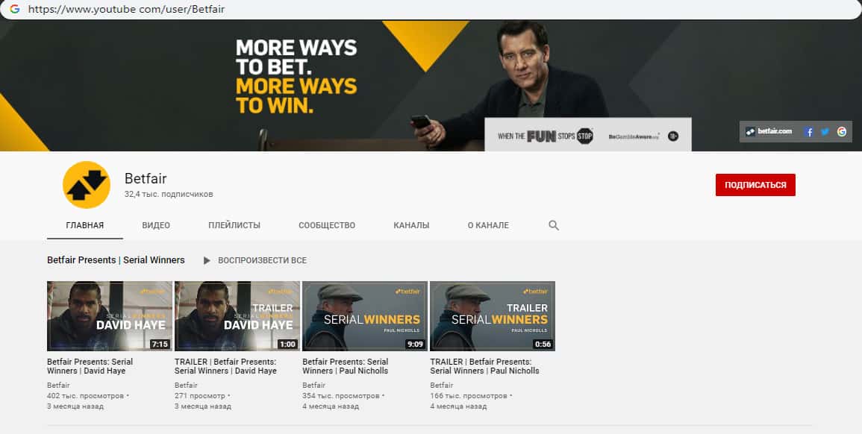Click the Betfair channel name heading
The image size is (862, 434).
146,178
